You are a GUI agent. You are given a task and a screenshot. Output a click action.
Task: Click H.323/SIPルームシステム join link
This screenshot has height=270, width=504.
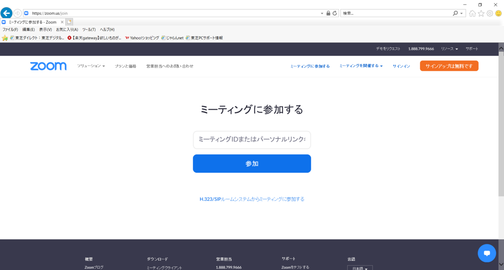[x=252, y=199]
